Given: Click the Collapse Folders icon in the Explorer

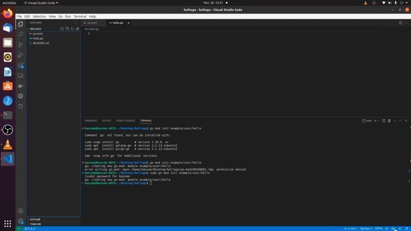Looking at the screenshot, I should [77, 29].
